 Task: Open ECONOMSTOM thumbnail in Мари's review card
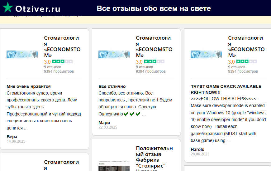pos(114,54)
